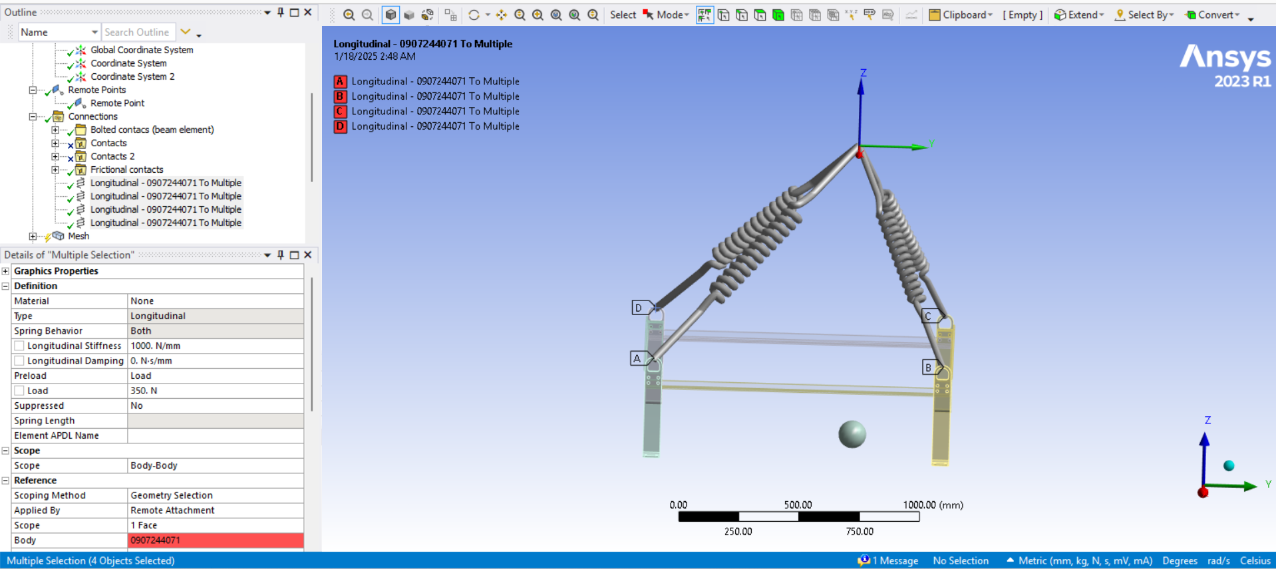Click the Search Outline input field
This screenshot has width=1276, height=569.
pyautogui.click(x=138, y=32)
